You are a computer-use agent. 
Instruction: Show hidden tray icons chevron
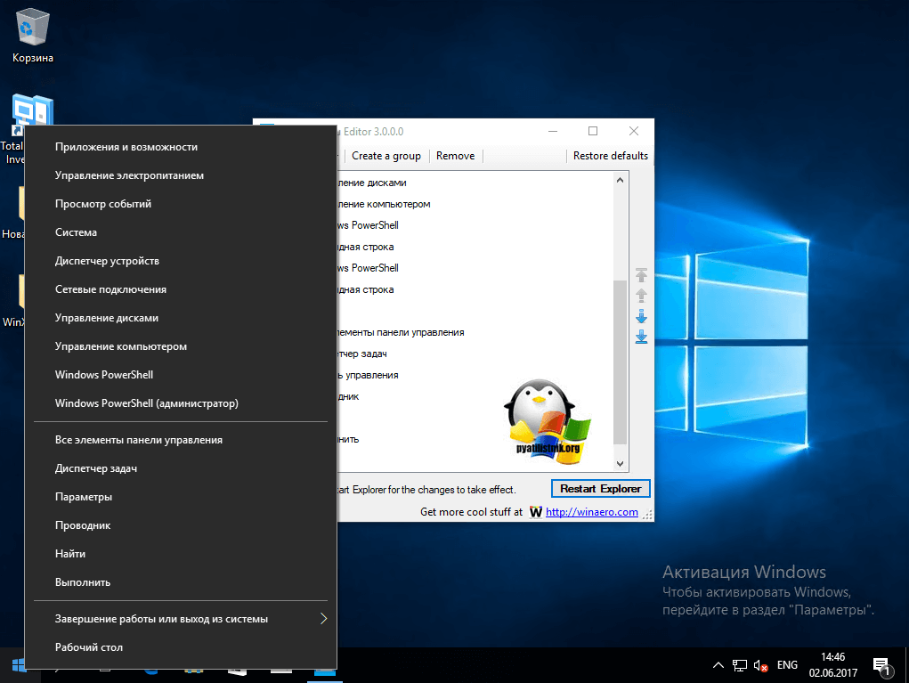coord(718,665)
